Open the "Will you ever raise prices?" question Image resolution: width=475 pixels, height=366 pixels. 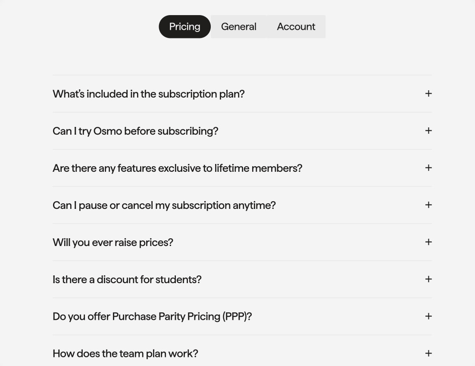(242, 242)
